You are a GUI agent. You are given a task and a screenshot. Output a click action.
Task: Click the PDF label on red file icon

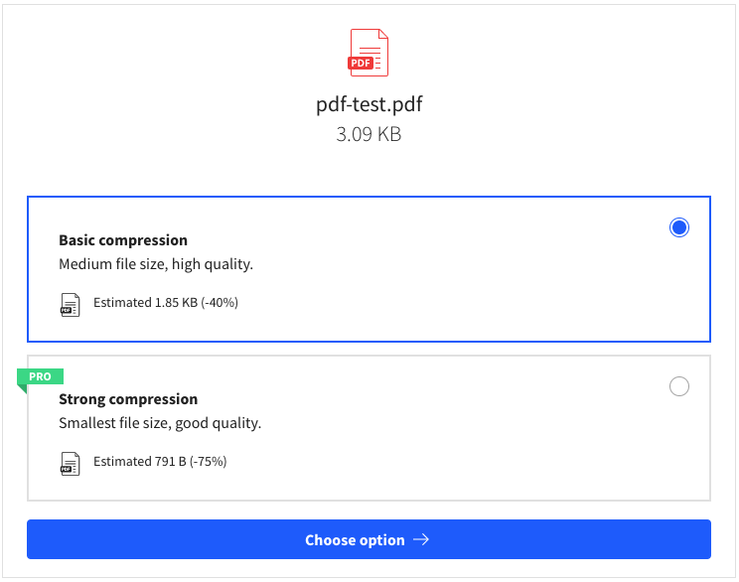click(361, 63)
